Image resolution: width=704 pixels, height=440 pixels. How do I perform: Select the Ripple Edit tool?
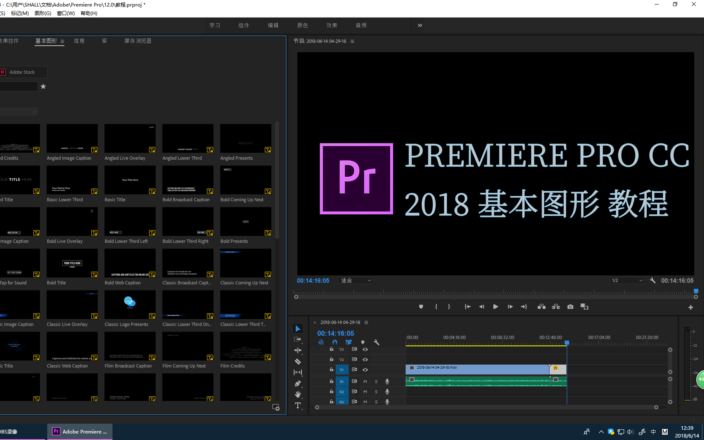click(x=298, y=350)
